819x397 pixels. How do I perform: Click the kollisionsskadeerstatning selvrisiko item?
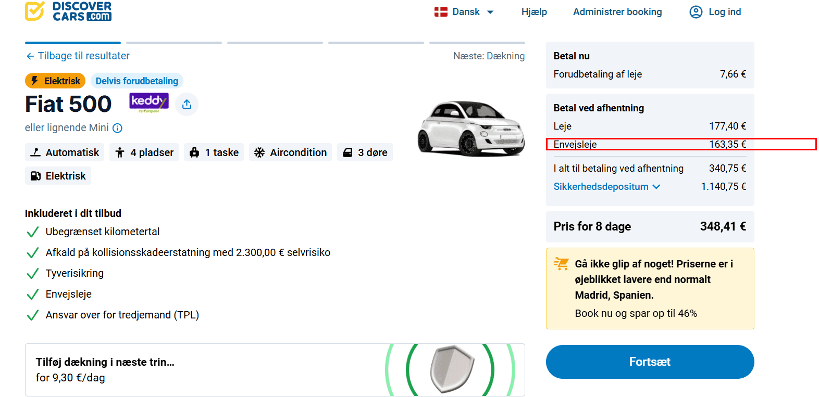coord(188,252)
